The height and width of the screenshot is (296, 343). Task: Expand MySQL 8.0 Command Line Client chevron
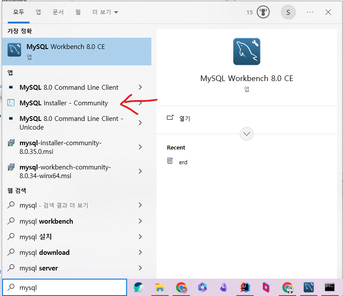click(140, 87)
